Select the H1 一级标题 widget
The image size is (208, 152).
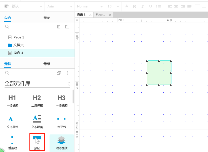[x=12, y=101]
